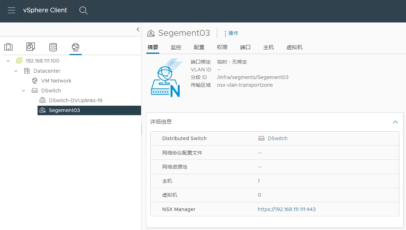The image size is (406, 230).
Task: Switch to the 监控 tab
Action: 176,47
